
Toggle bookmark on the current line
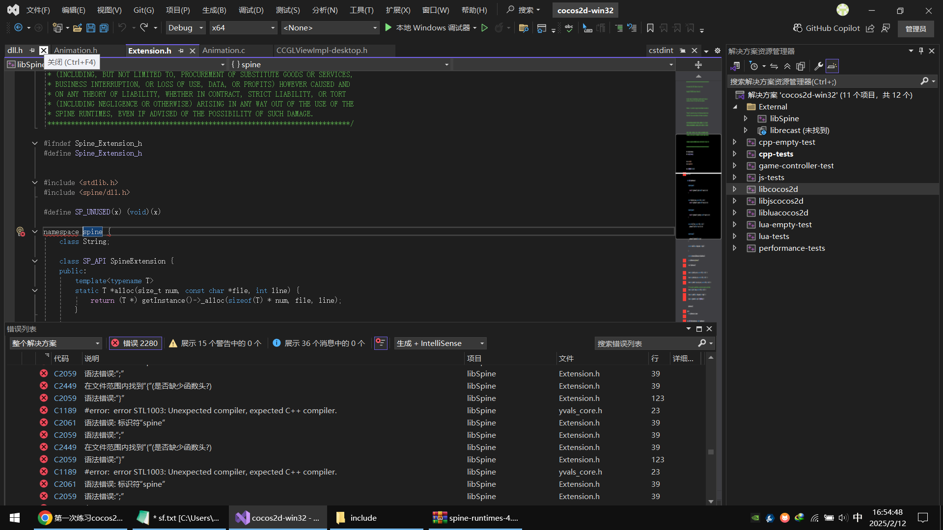click(650, 28)
